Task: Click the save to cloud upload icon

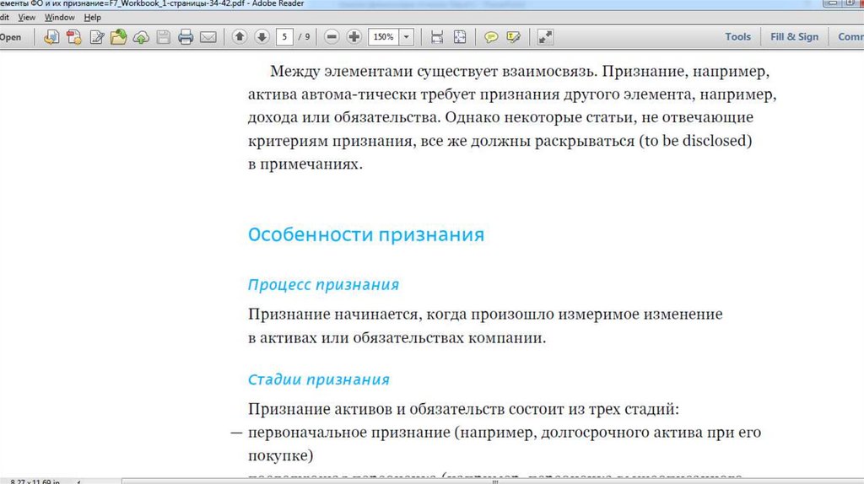Action: coord(141,37)
